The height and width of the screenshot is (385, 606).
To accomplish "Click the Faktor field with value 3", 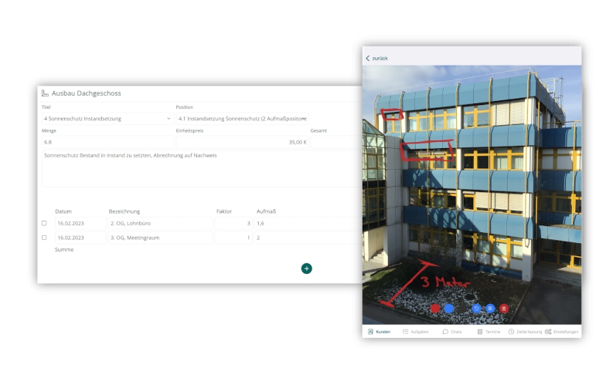I will (x=233, y=223).
